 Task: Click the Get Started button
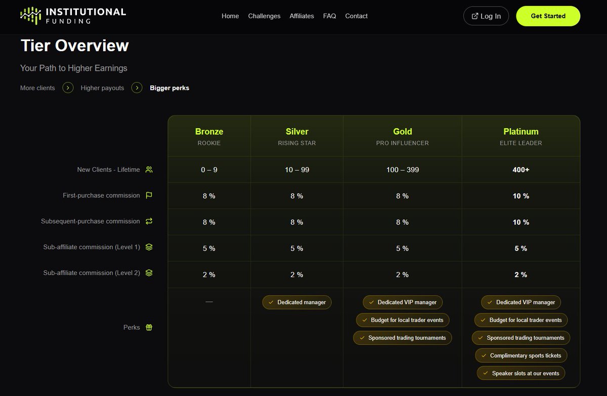(x=548, y=16)
